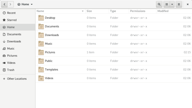Toggle the grid view icon button

[x=166, y=4]
